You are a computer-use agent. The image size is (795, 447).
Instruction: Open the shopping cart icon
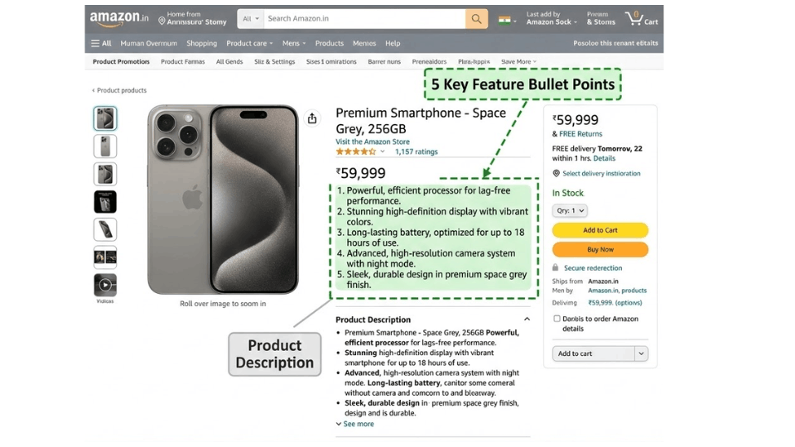point(634,17)
